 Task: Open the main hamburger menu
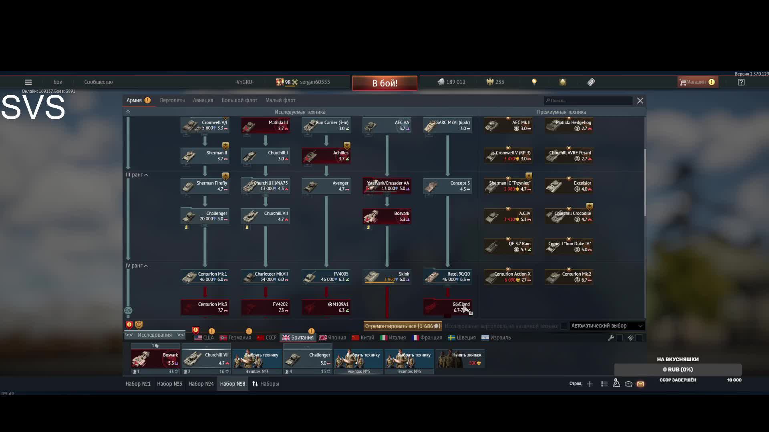(28, 82)
